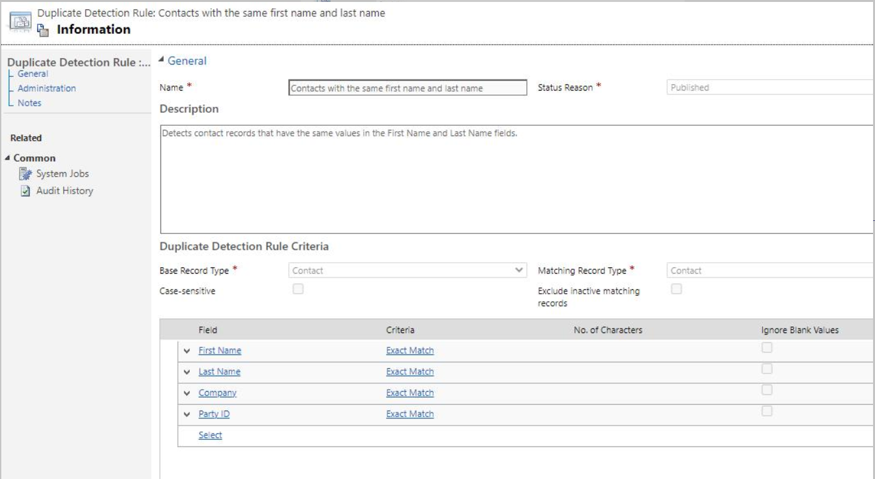This screenshot has width=875, height=479.
Task: Toggle Ignore Blank Values for Company
Action: point(767,390)
